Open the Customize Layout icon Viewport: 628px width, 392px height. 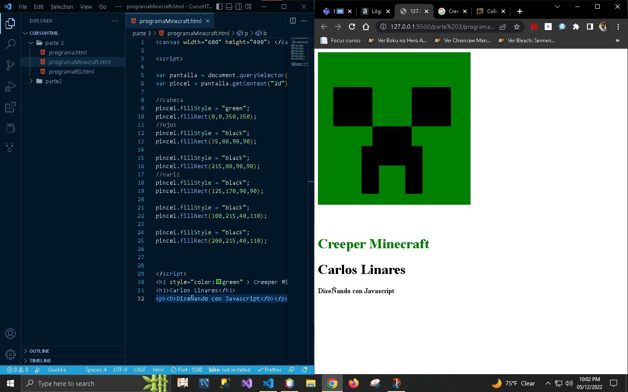tap(249, 7)
